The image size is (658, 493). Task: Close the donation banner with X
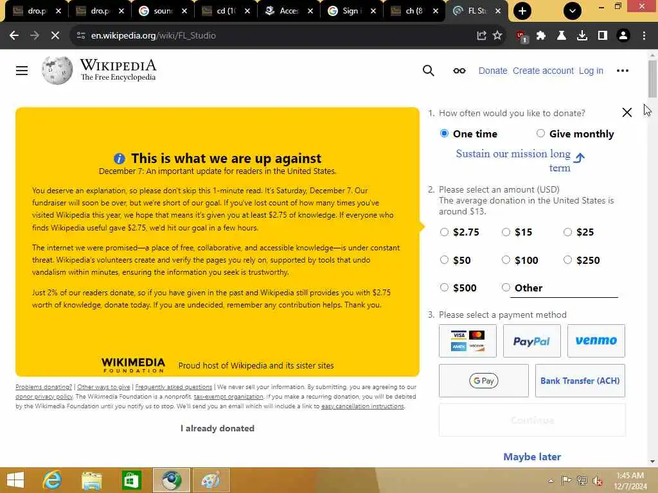pyautogui.click(x=627, y=112)
